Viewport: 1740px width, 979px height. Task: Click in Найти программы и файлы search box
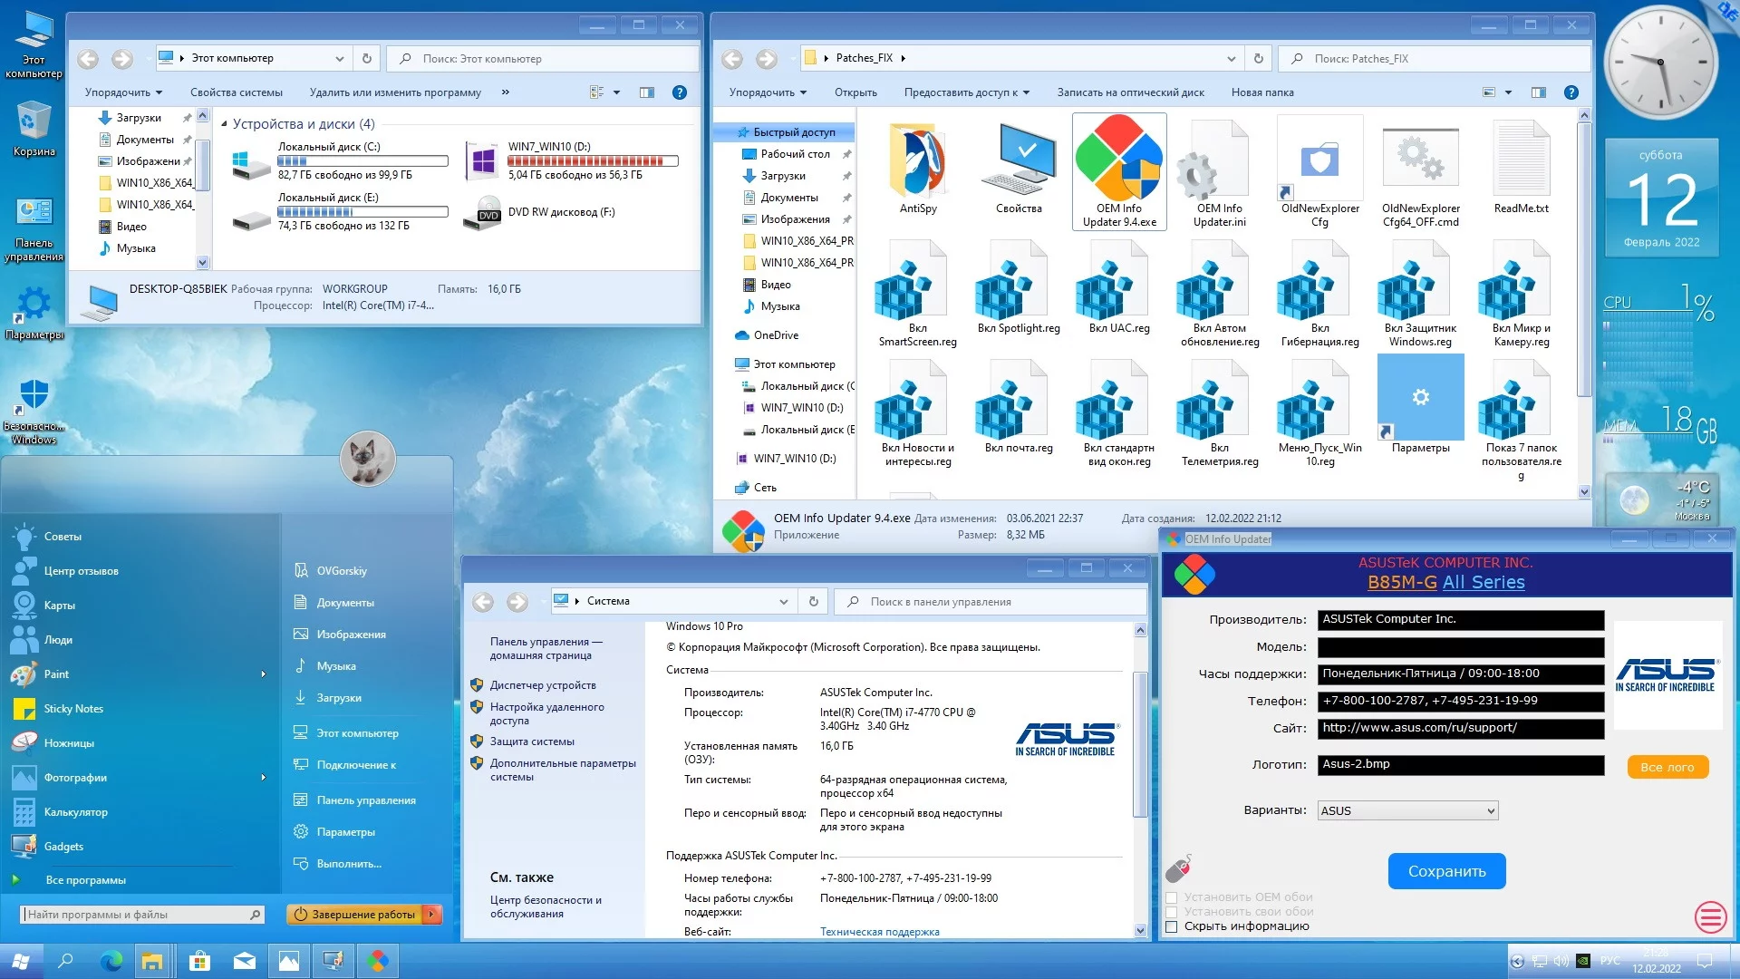(136, 915)
